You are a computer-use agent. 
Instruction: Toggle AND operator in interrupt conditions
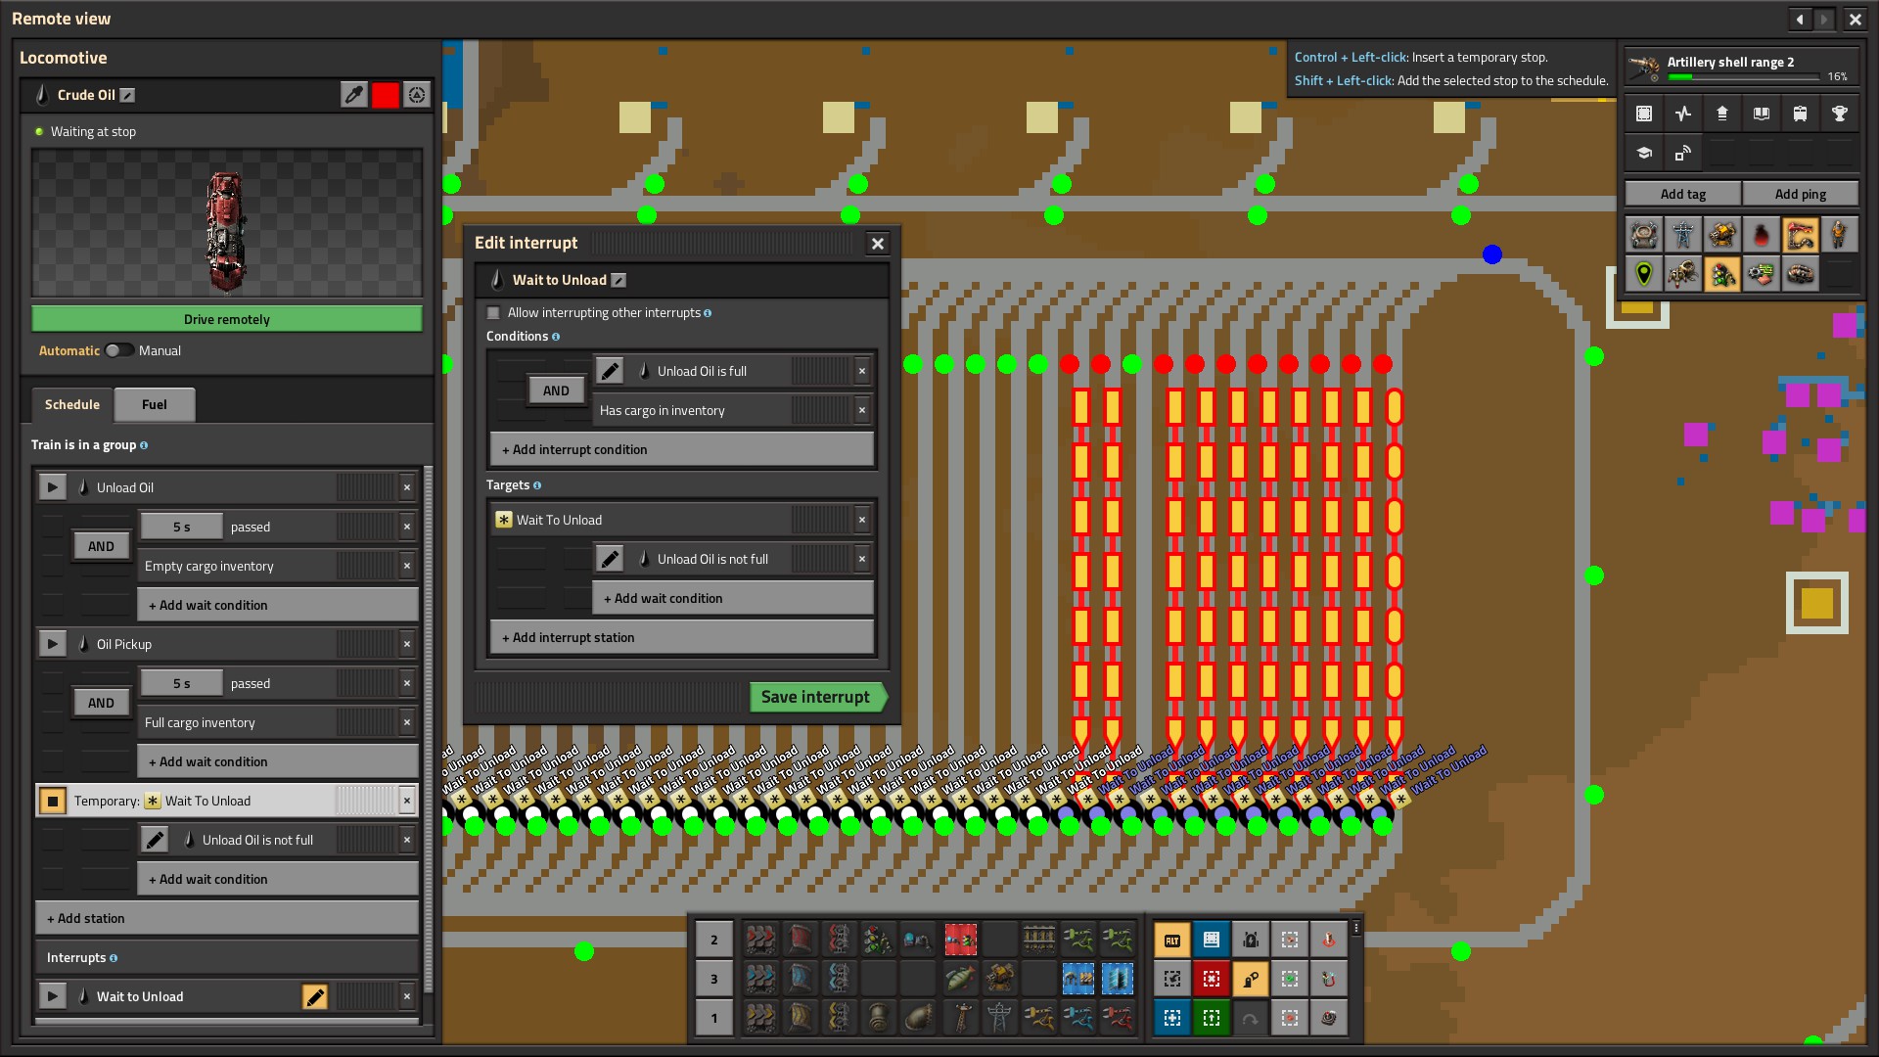[556, 391]
